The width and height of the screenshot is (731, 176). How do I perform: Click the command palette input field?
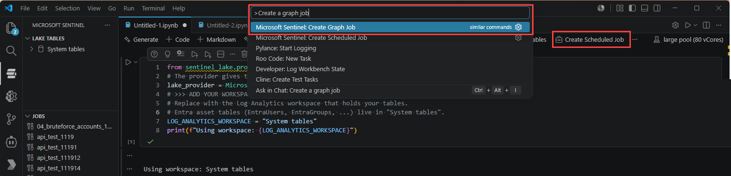[x=390, y=13]
